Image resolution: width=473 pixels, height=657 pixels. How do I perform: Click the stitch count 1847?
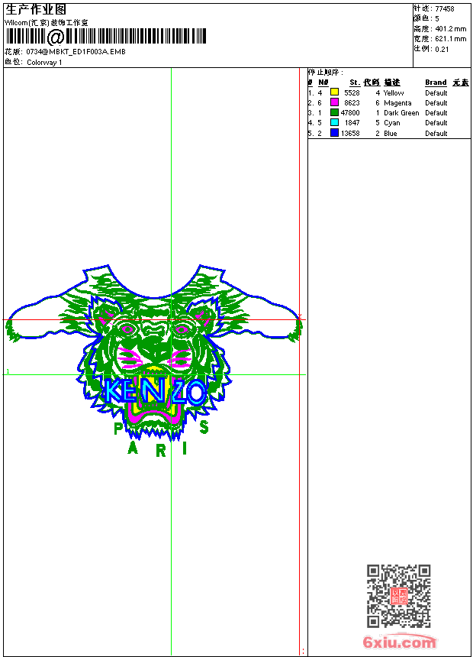click(352, 123)
